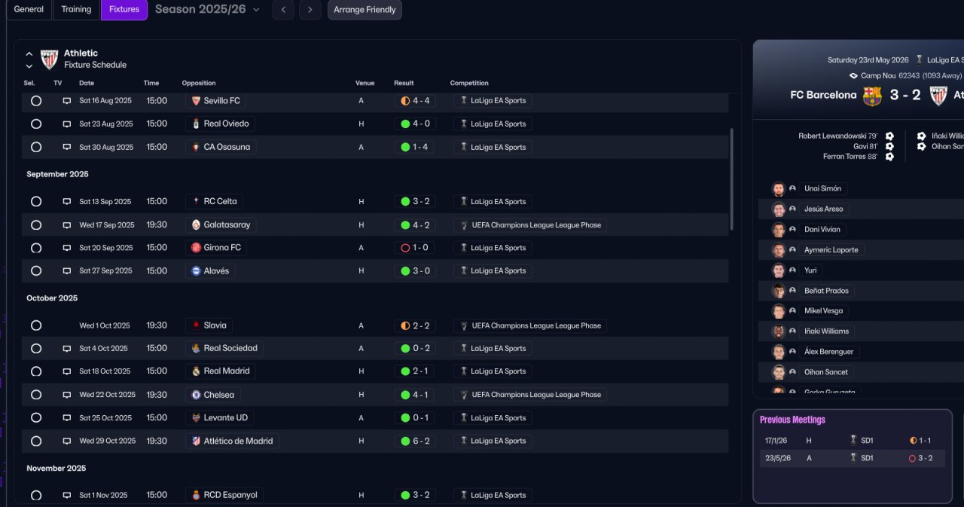Click UEFA Champions League League Phase for Chelsea
This screenshot has width=964, height=507.
click(x=530, y=395)
